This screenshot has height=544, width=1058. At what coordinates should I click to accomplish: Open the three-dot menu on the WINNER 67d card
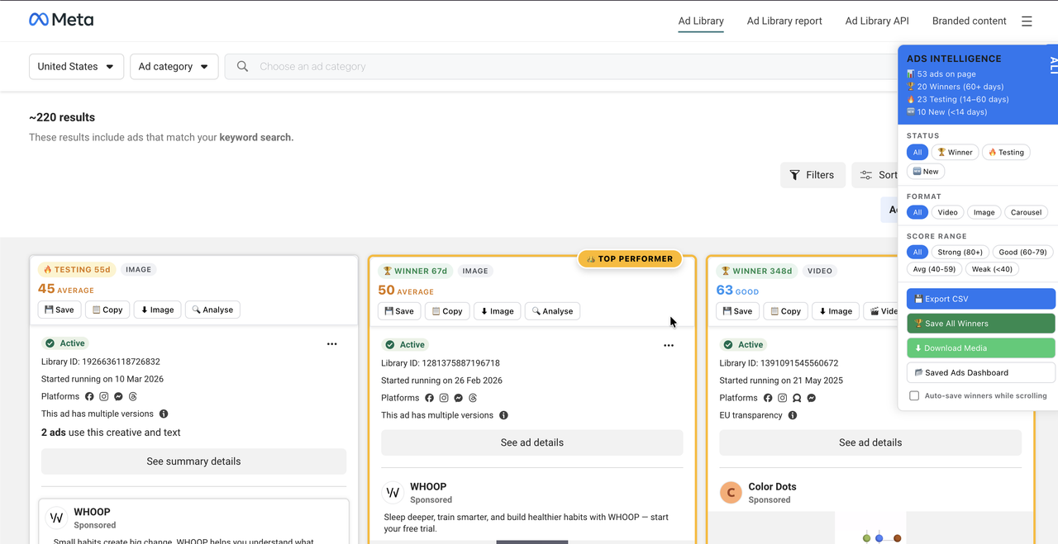coord(669,345)
